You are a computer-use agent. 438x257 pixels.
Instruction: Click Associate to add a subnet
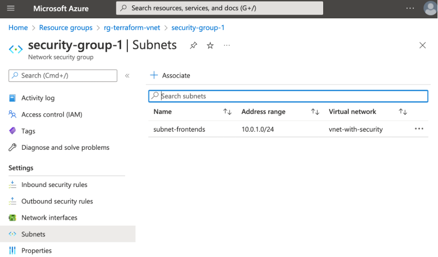(x=176, y=75)
